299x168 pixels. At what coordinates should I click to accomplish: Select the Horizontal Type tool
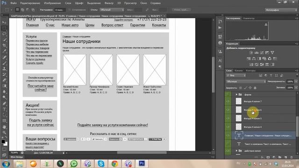(x=4, y=109)
